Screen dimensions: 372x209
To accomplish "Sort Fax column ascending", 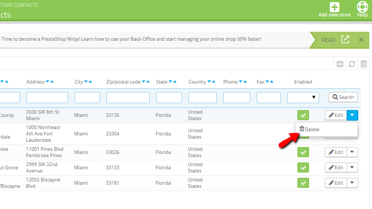I will 271,81.
